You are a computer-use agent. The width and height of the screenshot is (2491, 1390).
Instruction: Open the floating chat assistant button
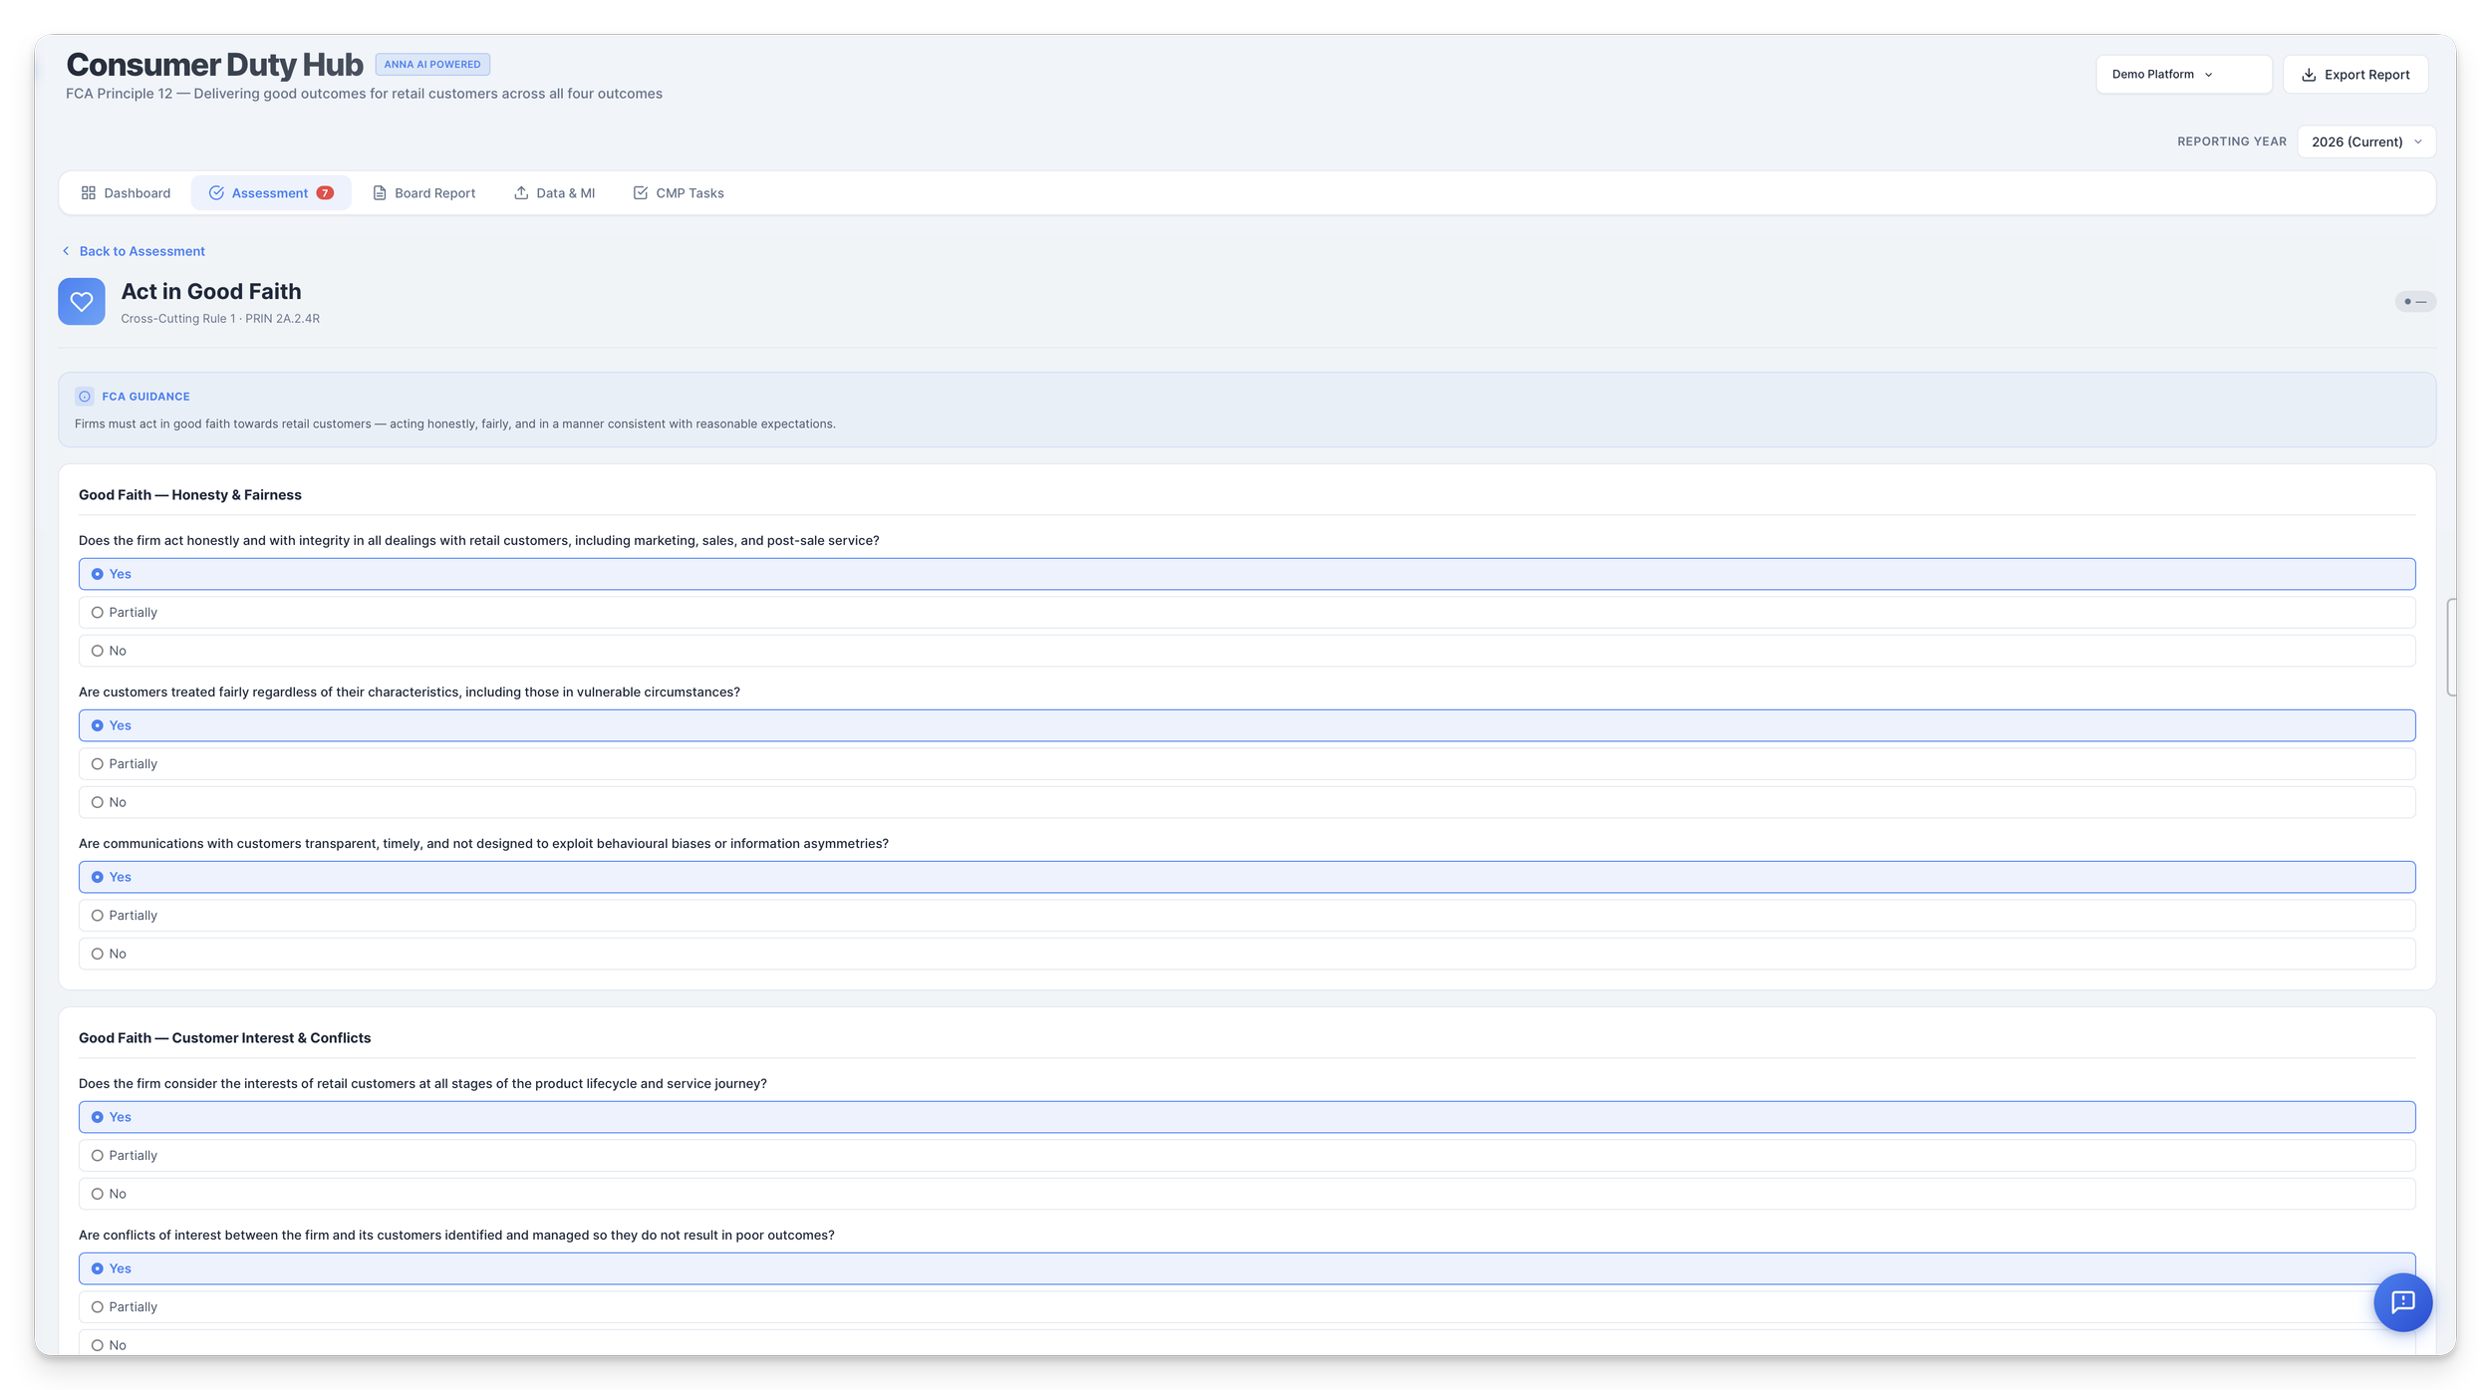tap(2402, 1302)
